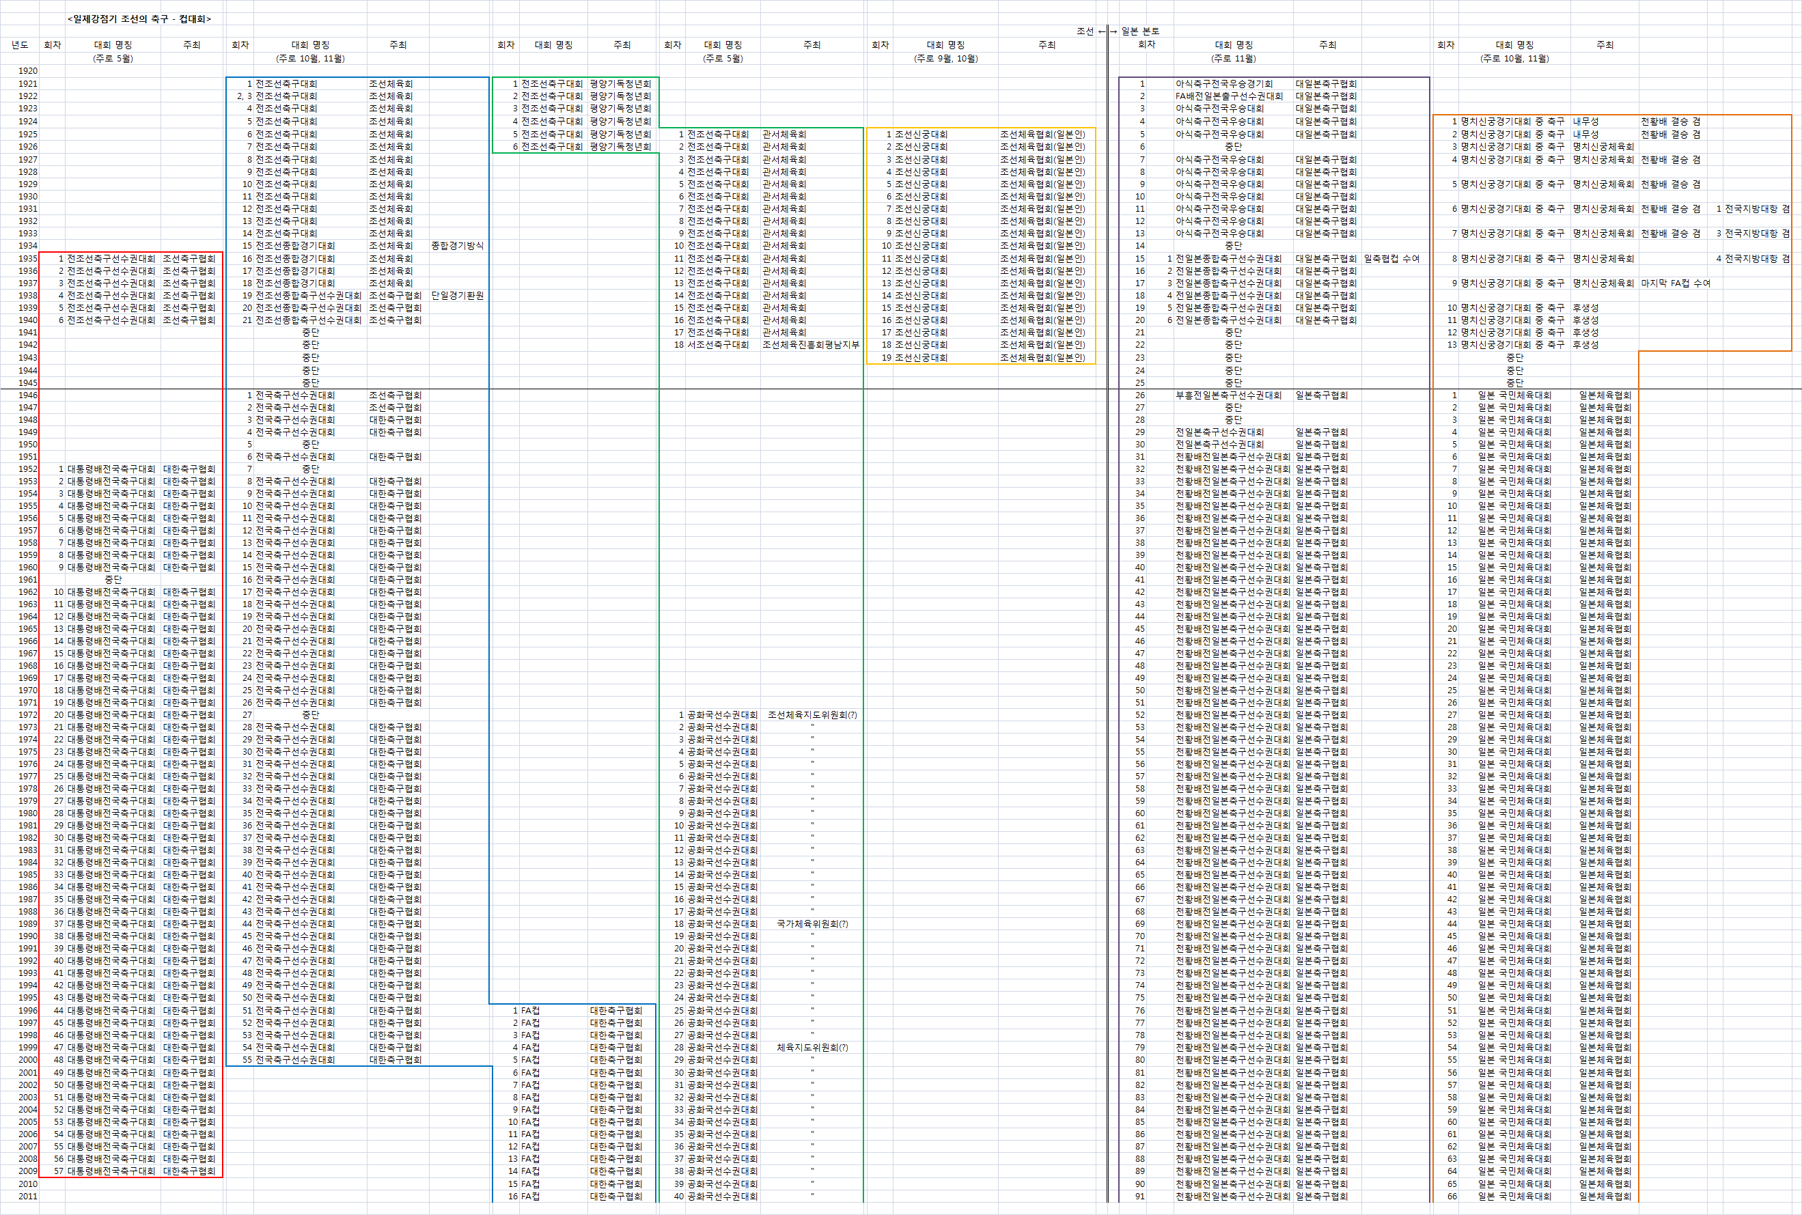This screenshot has width=1802, height=1215.
Task: Select the '종합경기방식' remark cell
Action: (457, 246)
